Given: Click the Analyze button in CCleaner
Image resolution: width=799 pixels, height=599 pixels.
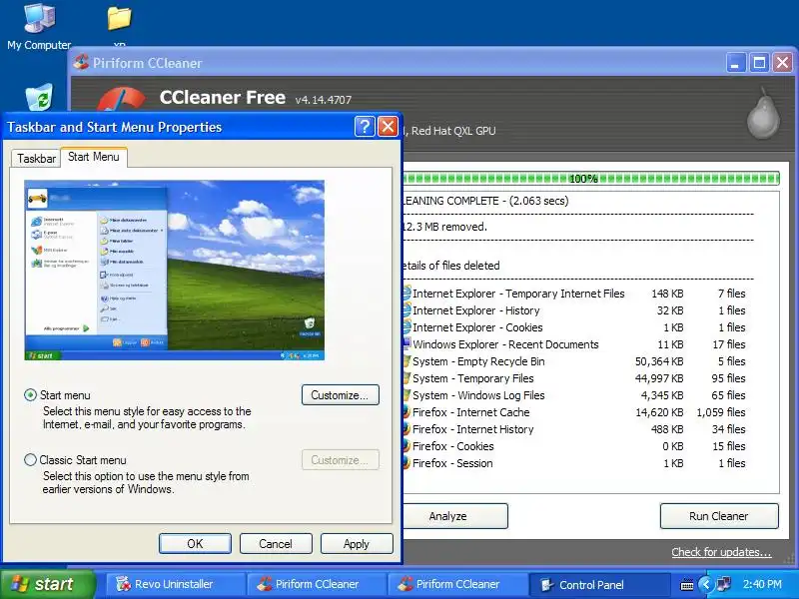Looking at the screenshot, I should pos(454,516).
